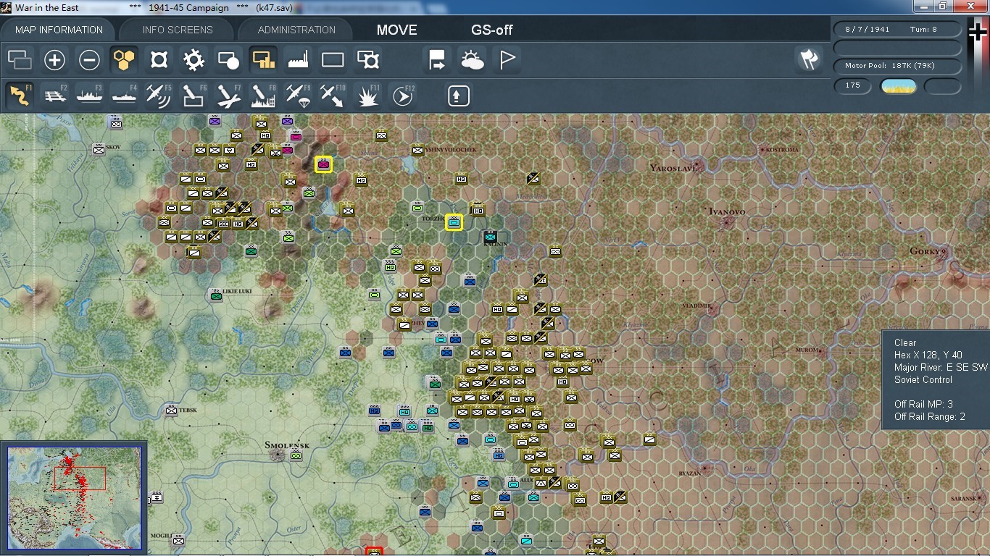Image resolution: width=990 pixels, height=556 pixels.
Task: Click the clear weather indicator pill
Action: (x=898, y=86)
